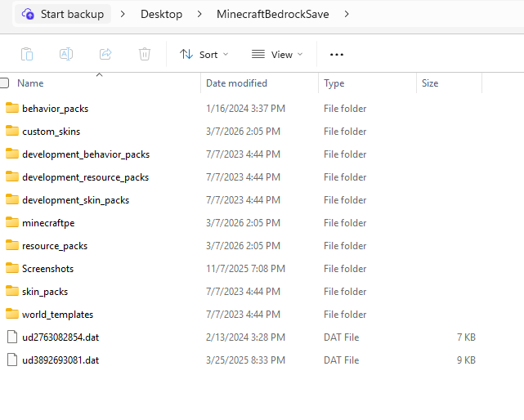This screenshot has height=420, width=524.
Task: Go to the Desktop breadcrumb
Action: tap(161, 14)
